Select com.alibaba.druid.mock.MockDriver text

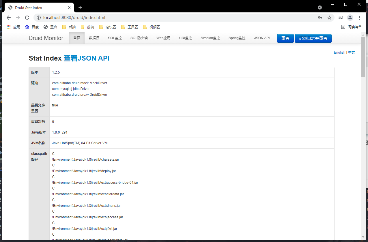[x=80, y=83]
